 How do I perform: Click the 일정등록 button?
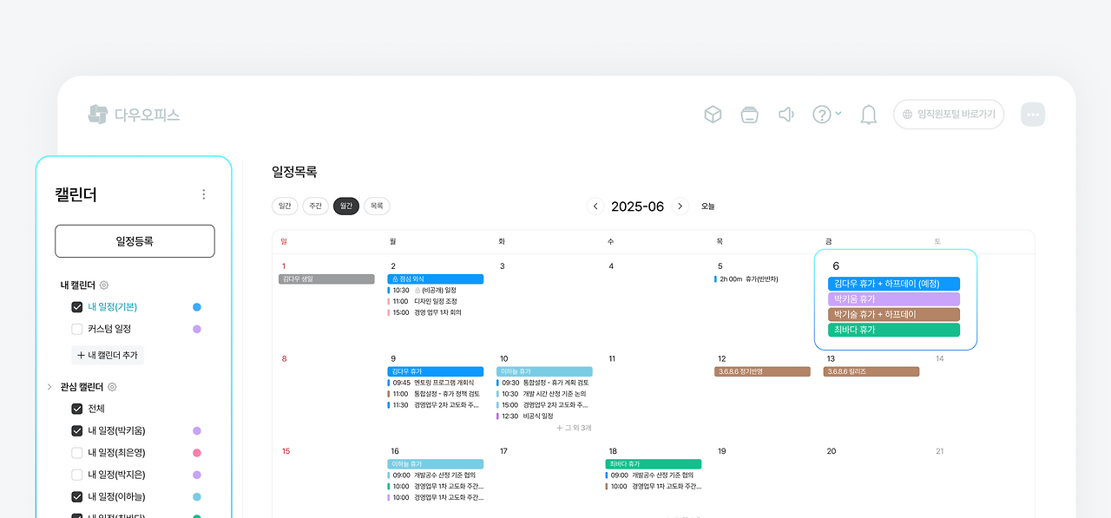(135, 241)
